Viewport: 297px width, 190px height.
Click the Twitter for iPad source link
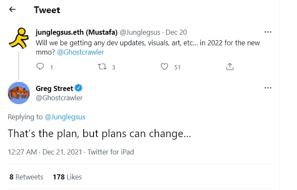point(110,152)
